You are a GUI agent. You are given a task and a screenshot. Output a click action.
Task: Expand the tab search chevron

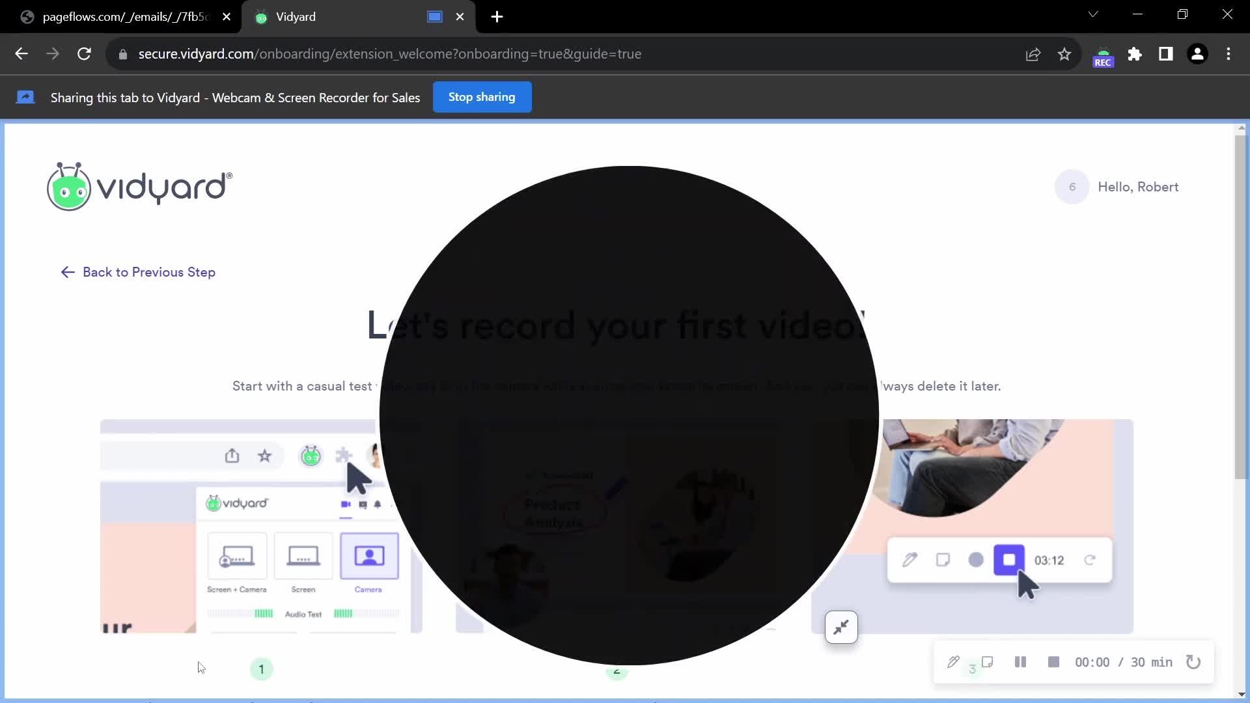coord(1093,14)
